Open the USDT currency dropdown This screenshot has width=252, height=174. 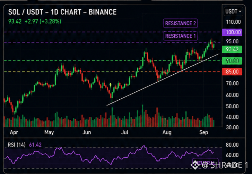(233, 11)
